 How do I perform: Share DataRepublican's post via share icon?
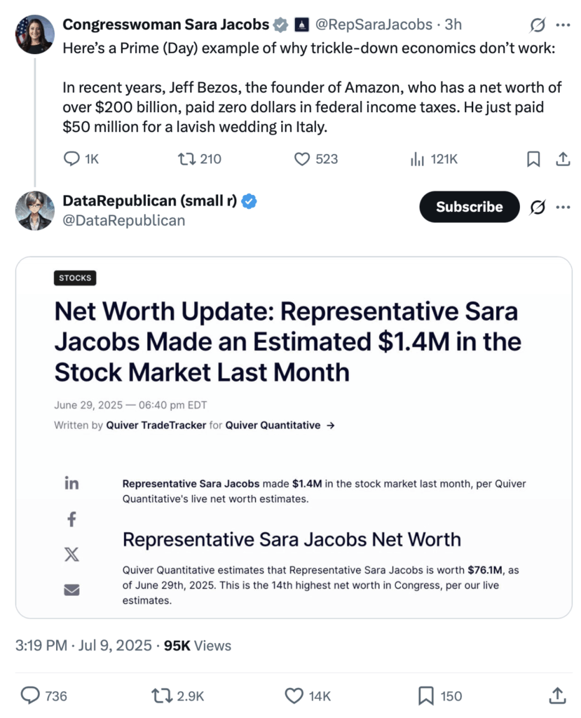click(x=556, y=696)
